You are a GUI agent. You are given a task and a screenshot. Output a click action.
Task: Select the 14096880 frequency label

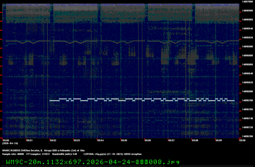pyautogui.click(x=248, y=55)
